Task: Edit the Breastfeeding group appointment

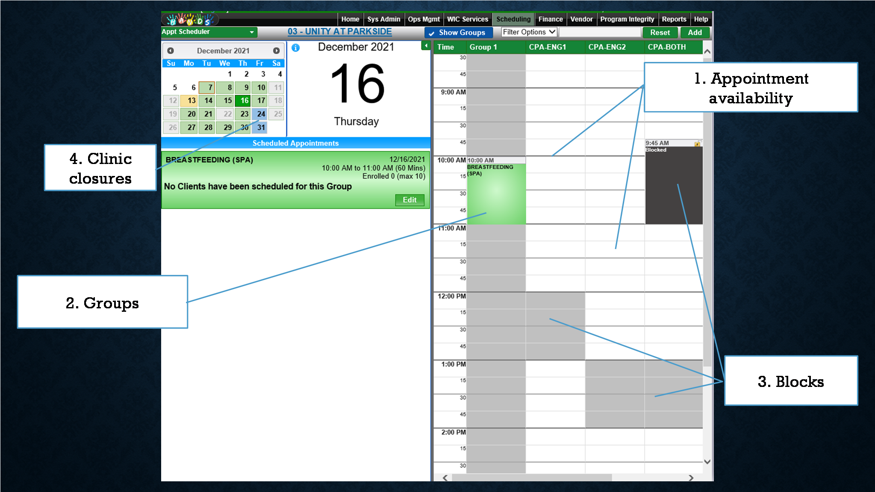Action: click(409, 200)
